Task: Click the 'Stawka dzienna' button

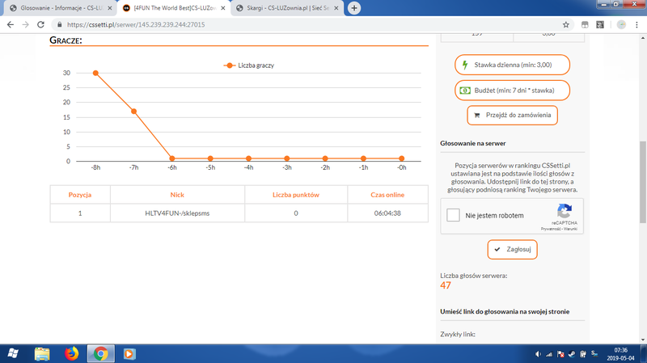Action: pyautogui.click(x=511, y=65)
